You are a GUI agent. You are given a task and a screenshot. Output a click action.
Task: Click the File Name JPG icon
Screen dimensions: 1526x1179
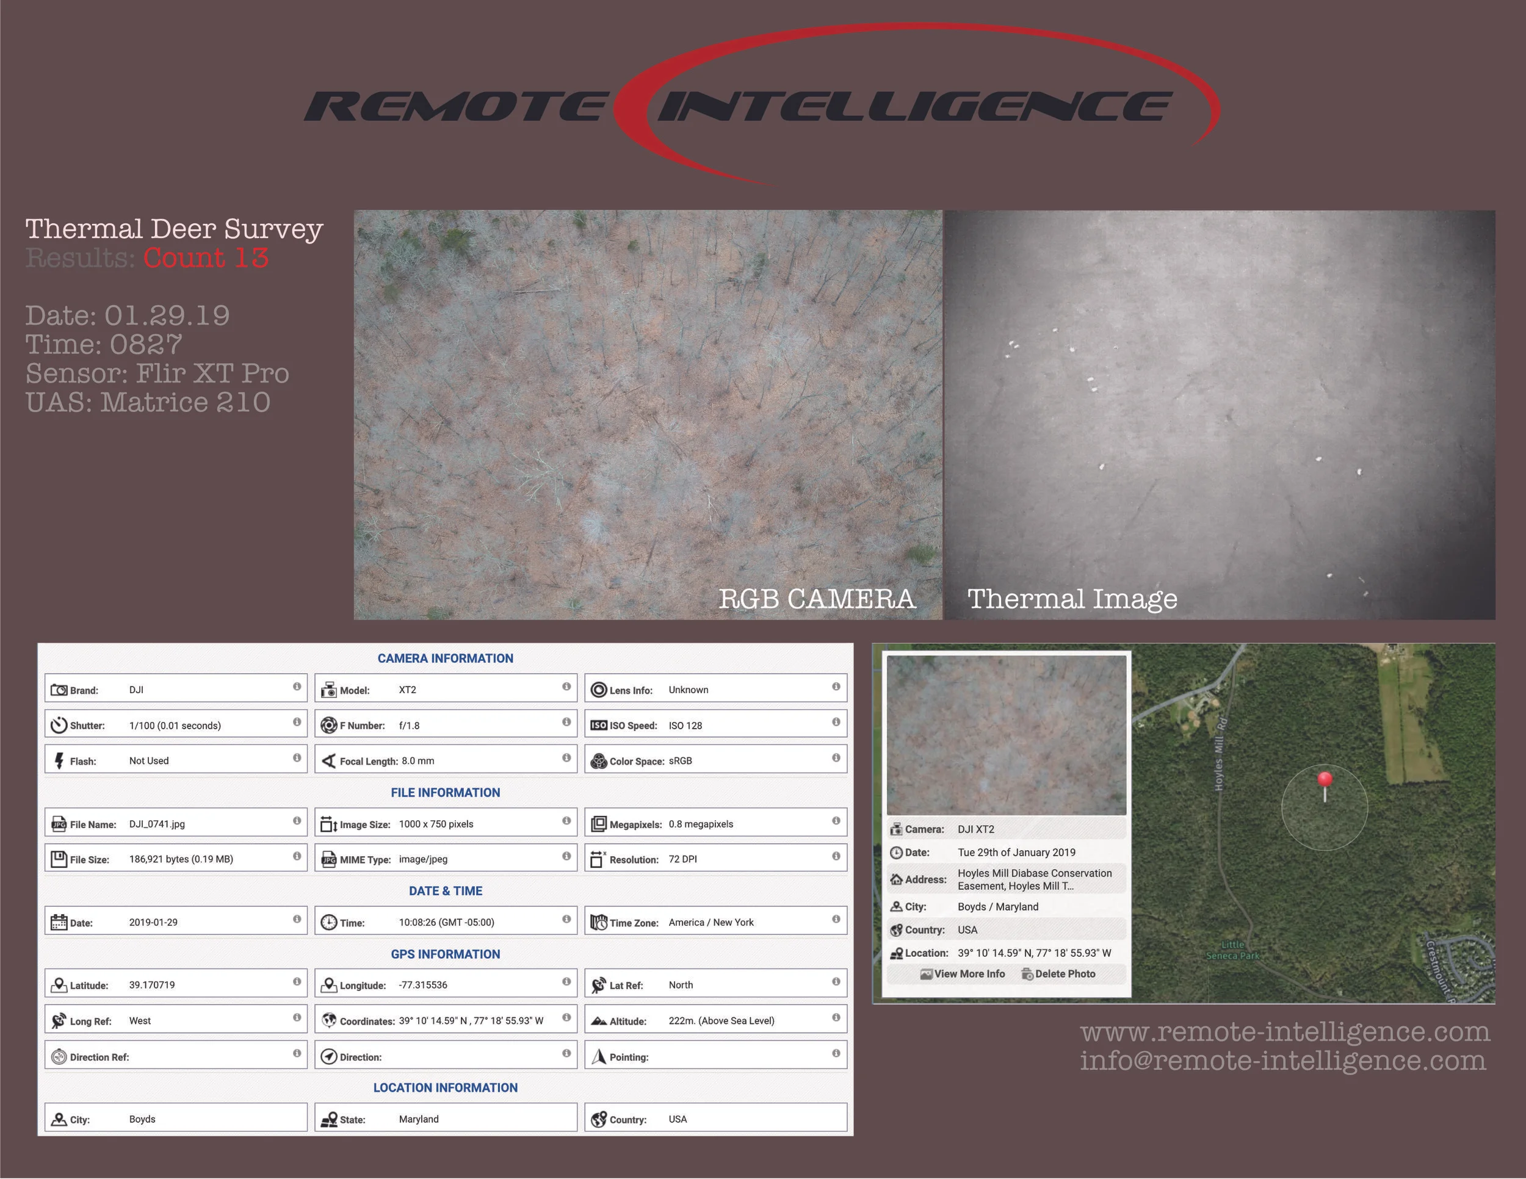click(59, 824)
